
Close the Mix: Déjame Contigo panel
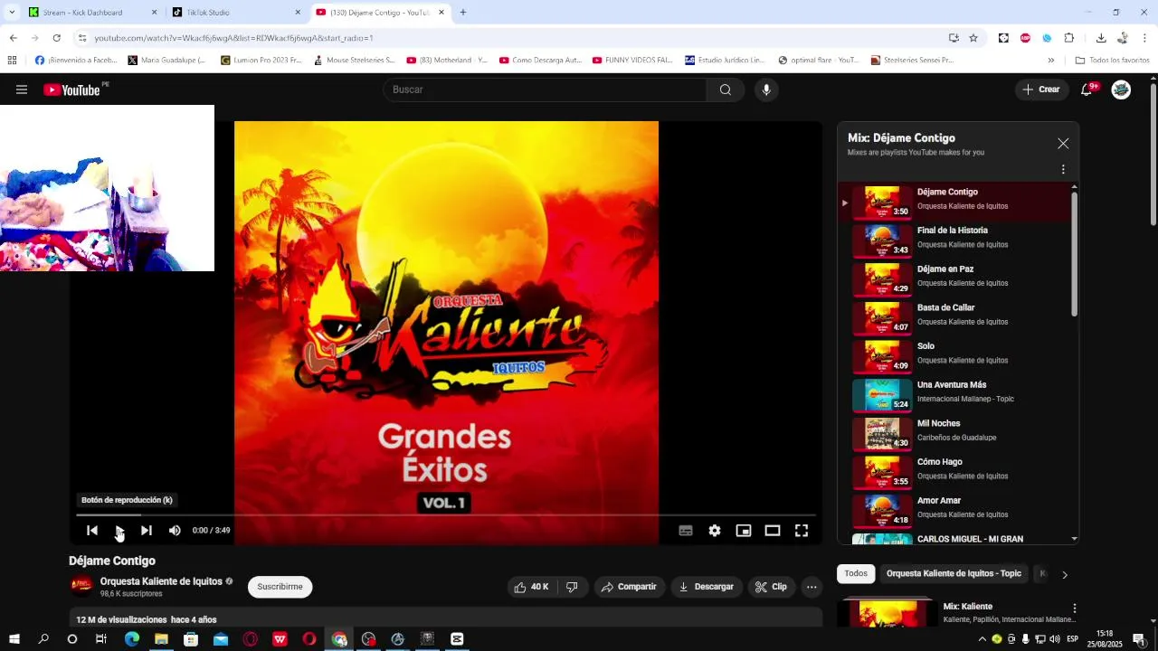pyautogui.click(x=1063, y=144)
